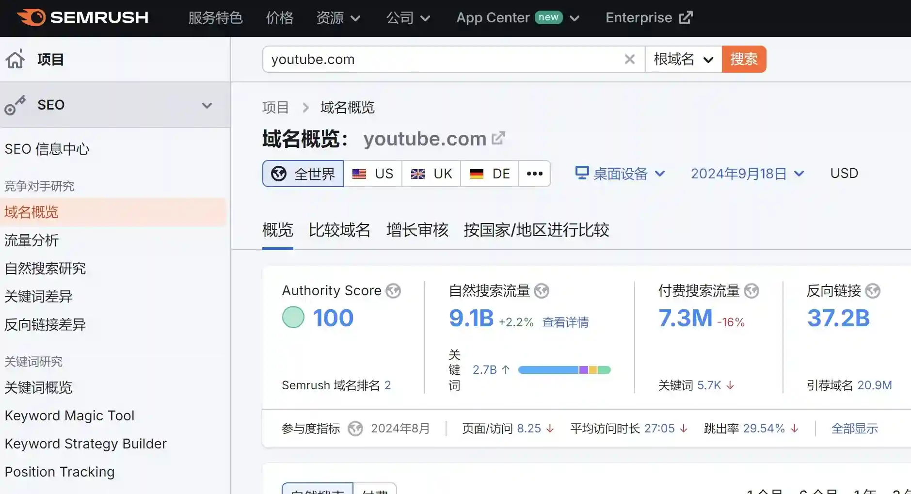Viewport: 911px width, 494px height.
Task: Select the 全世界 database toggle
Action: 303,174
